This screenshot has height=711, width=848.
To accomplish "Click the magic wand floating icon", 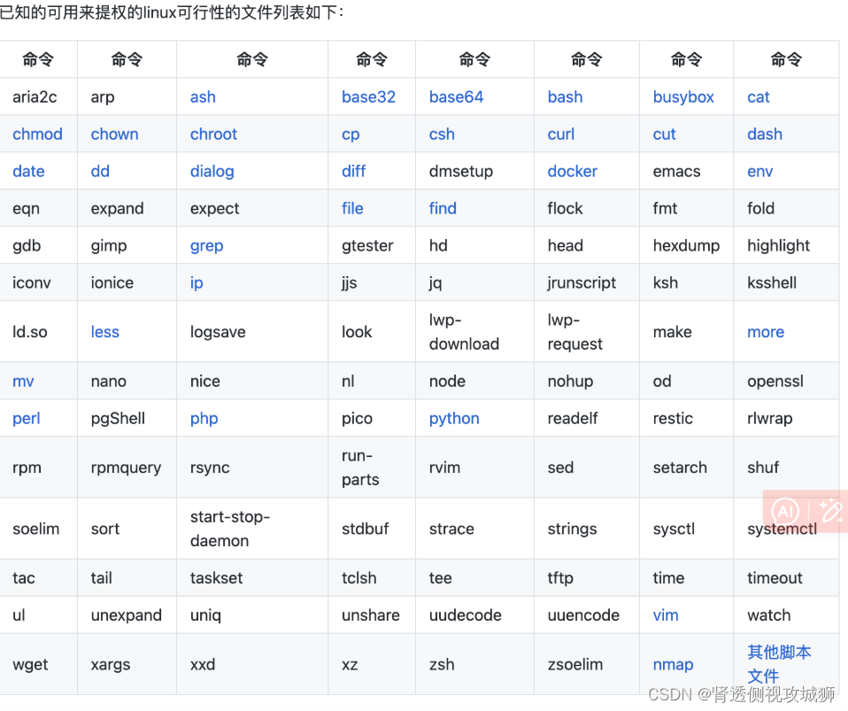I will (830, 511).
